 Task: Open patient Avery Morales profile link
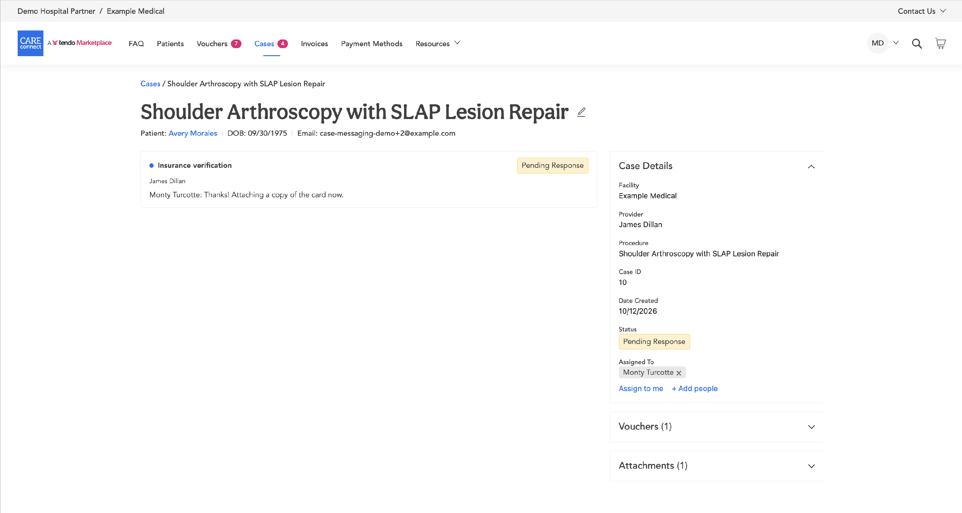193,133
